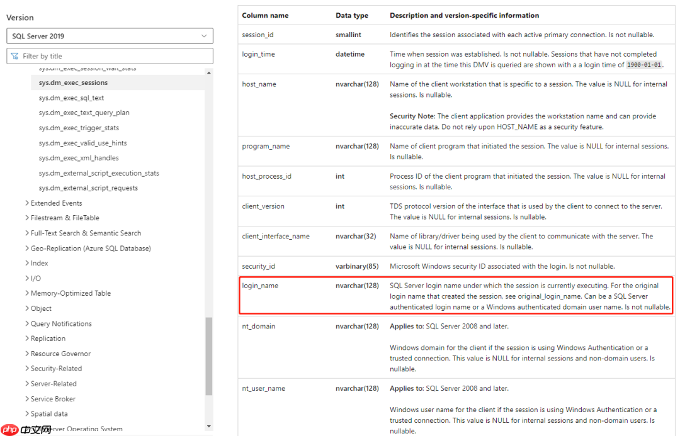Open the SQL Server 2019 version dropdown

pyautogui.click(x=110, y=36)
